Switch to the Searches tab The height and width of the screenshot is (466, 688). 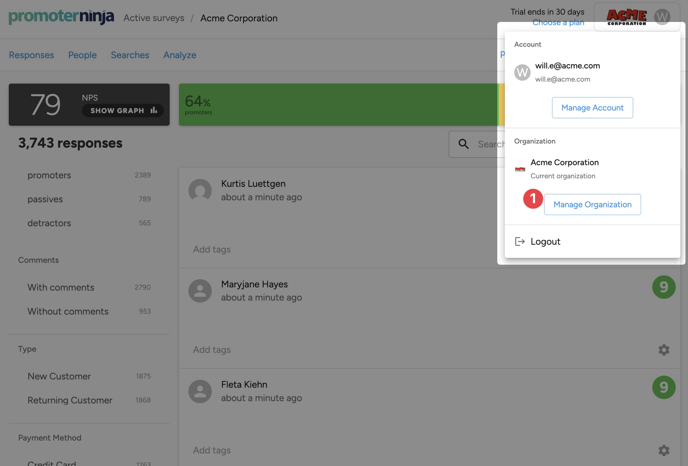point(130,55)
